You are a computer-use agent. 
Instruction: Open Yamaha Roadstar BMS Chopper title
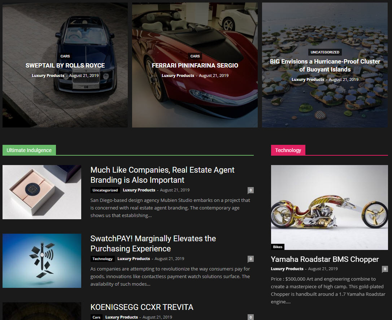tap(325, 259)
